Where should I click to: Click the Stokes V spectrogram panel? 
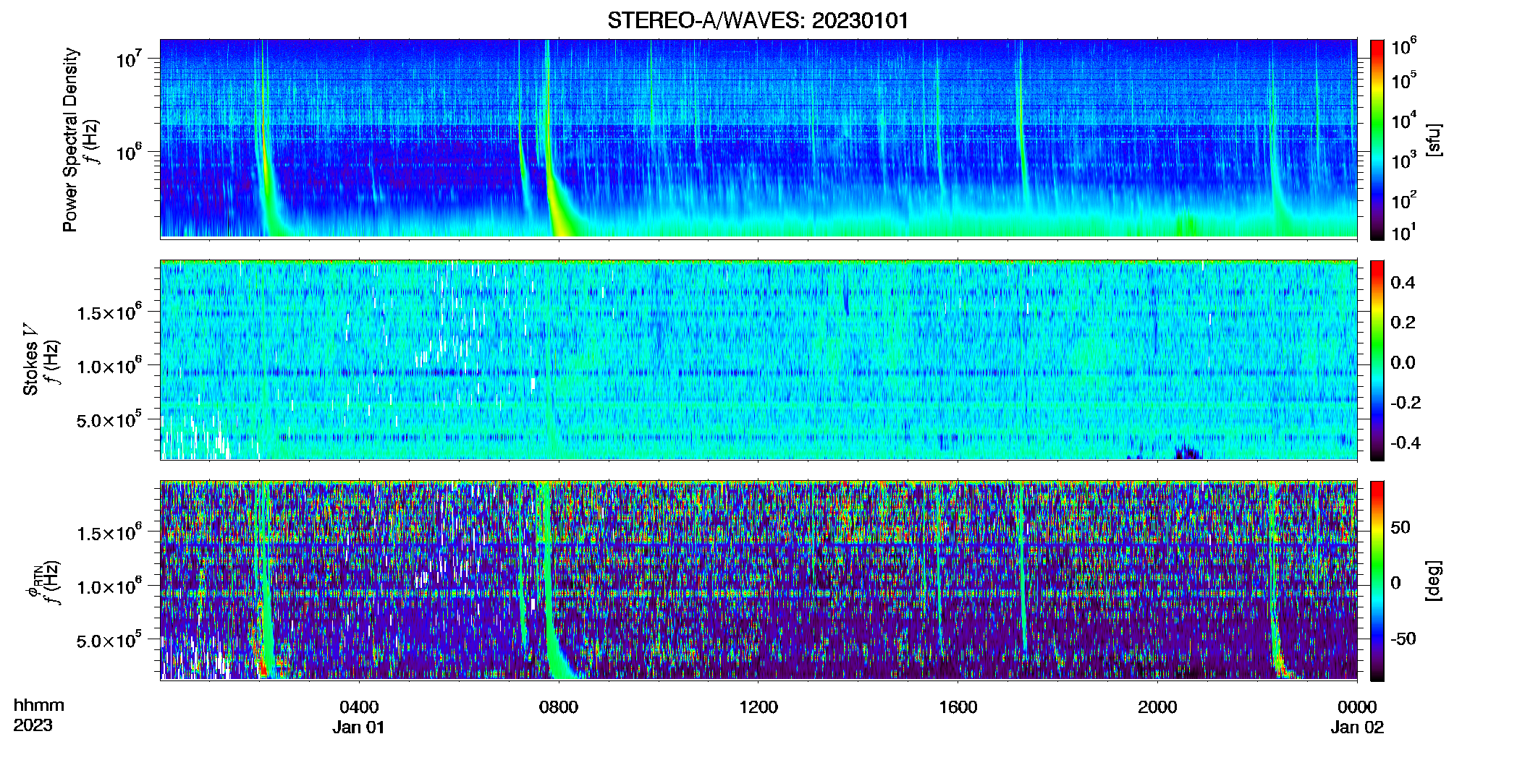coord(758,360)
